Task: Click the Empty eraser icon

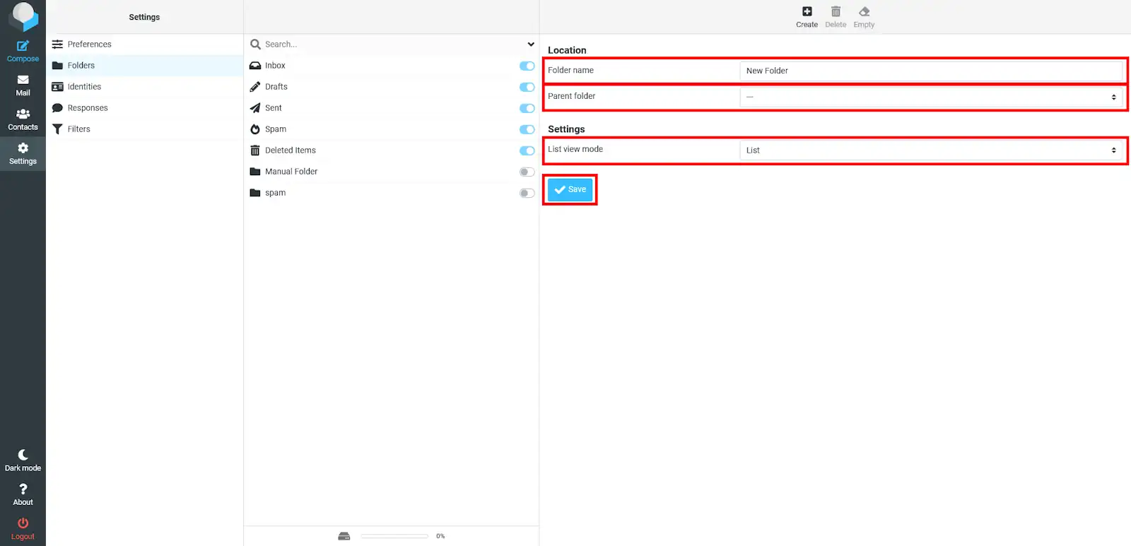Action: (x=864, y=12)
